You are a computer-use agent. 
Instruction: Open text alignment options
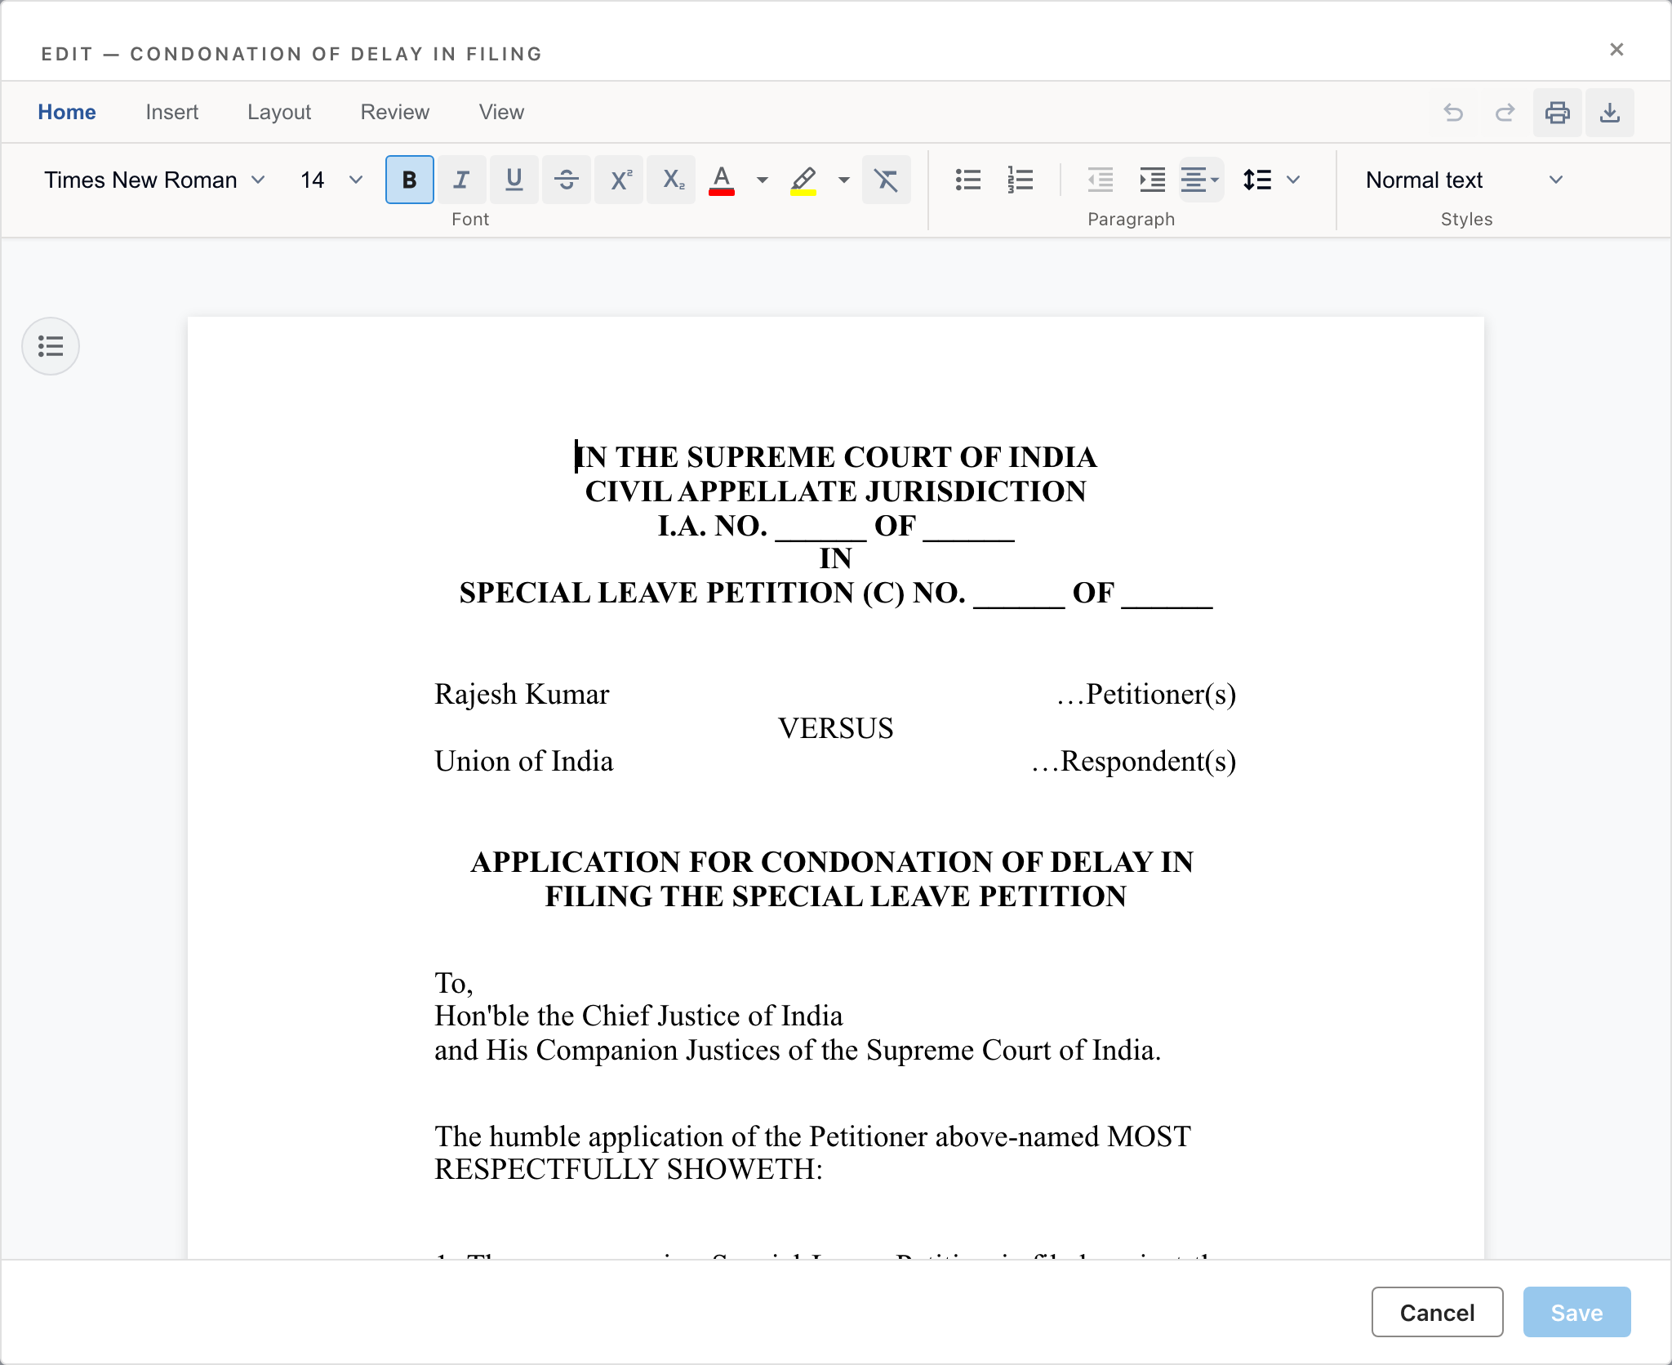pyautogui.click(x=1200, y=180)
